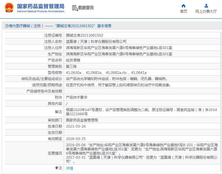Screen dimensions: 222x174
Task: Click the 变更情况 row label
Action: [55, 153]
